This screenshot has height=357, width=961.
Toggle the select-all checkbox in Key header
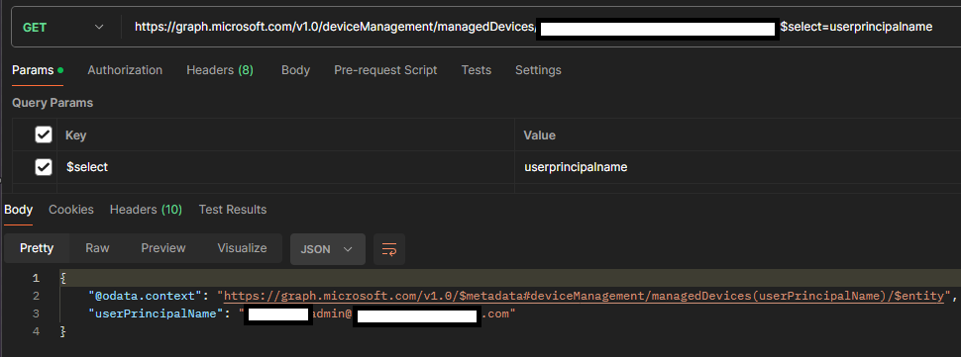click(44, 134)
